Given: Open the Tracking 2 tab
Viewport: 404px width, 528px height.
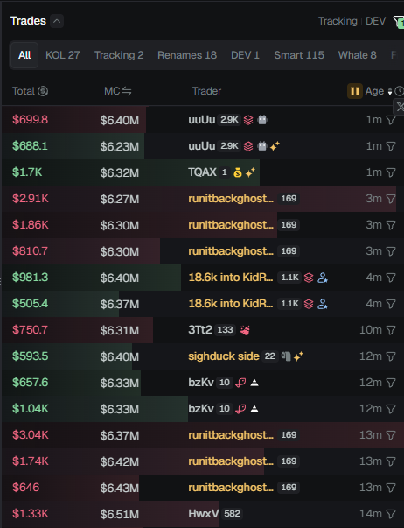Looking at the screenshot, I should point(119,55).
